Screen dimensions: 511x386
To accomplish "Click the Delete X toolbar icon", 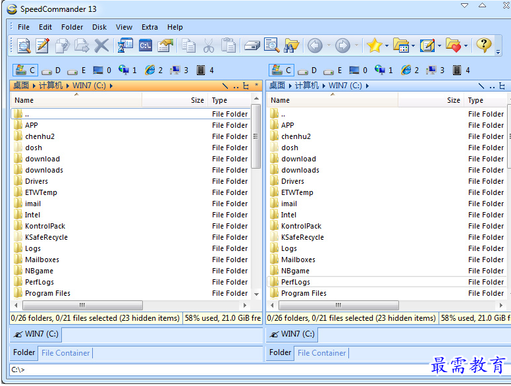I will tap(101, 45).
